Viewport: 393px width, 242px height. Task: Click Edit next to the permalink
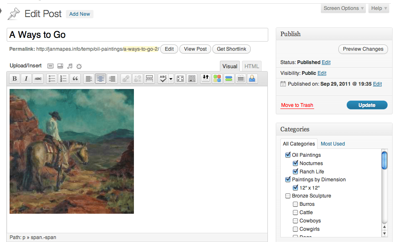[x=169, y=49]
